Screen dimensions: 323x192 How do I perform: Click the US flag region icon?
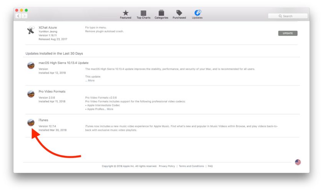pos(298,162)
